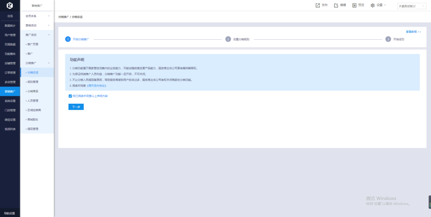Click the 设置 gear icon
Image resolution: width=431 pixels, height=217 pixels.
(373, 5)
